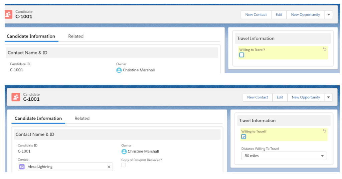
Task: Open the Related tab in the lower view
Action: 82,118
